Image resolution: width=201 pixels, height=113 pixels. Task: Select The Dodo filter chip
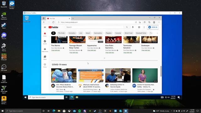[x=62, y=33]
